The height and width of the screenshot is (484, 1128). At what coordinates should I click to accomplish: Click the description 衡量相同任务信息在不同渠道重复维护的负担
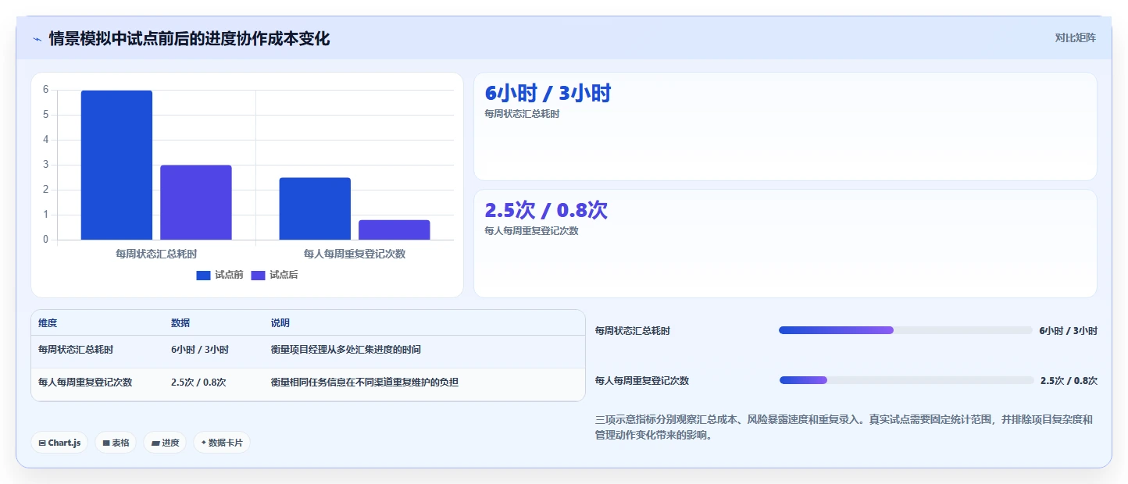click(365, 383)
